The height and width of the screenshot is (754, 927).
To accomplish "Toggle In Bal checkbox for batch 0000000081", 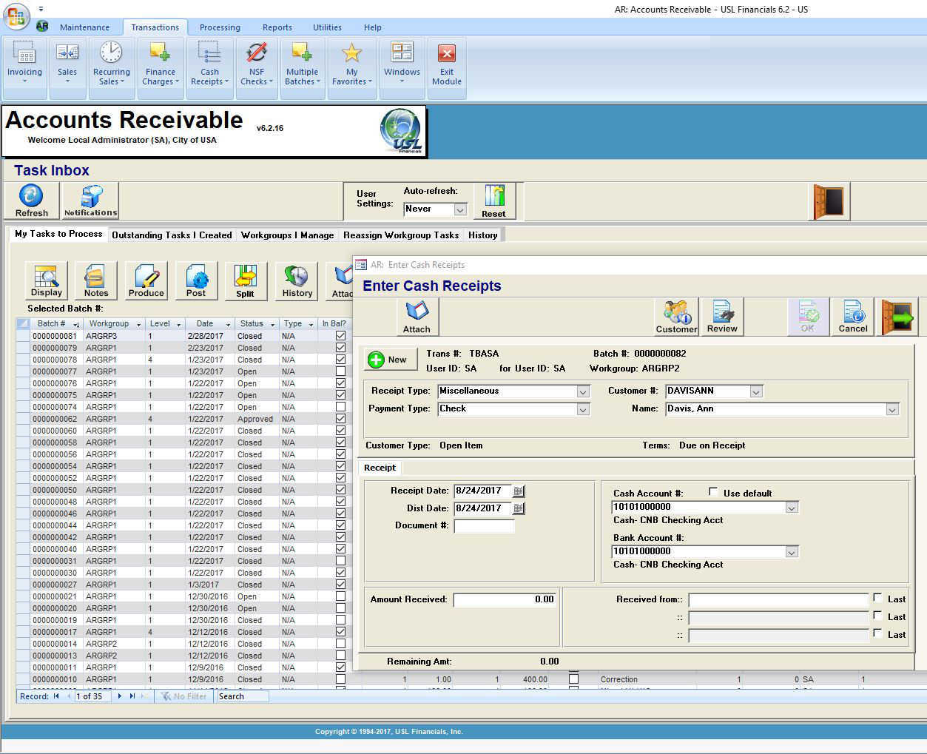I will coord(340,336).
